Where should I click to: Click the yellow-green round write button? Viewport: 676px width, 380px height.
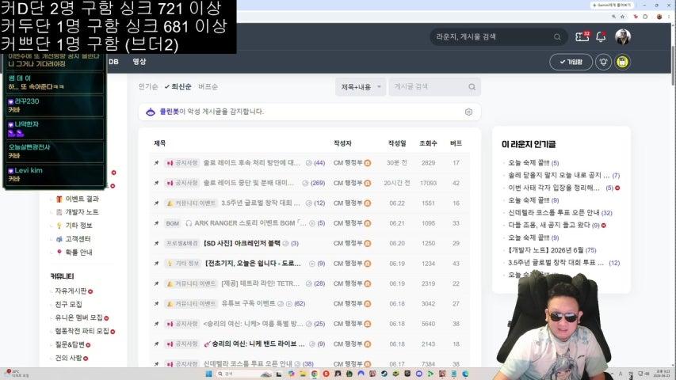tap(622, 62)
